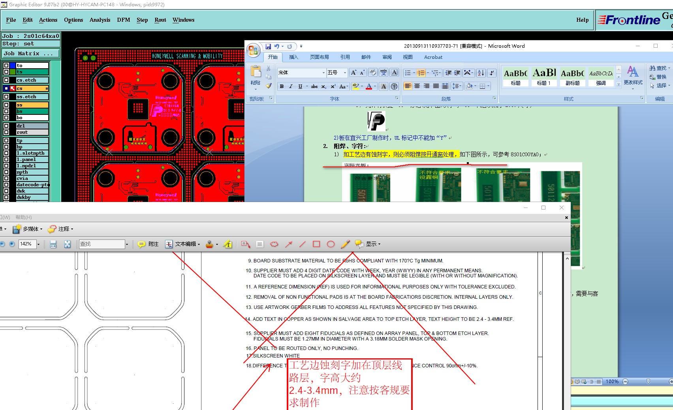Center-align paragraph in Word
673x410 pixels.
(x=417, y=86)
